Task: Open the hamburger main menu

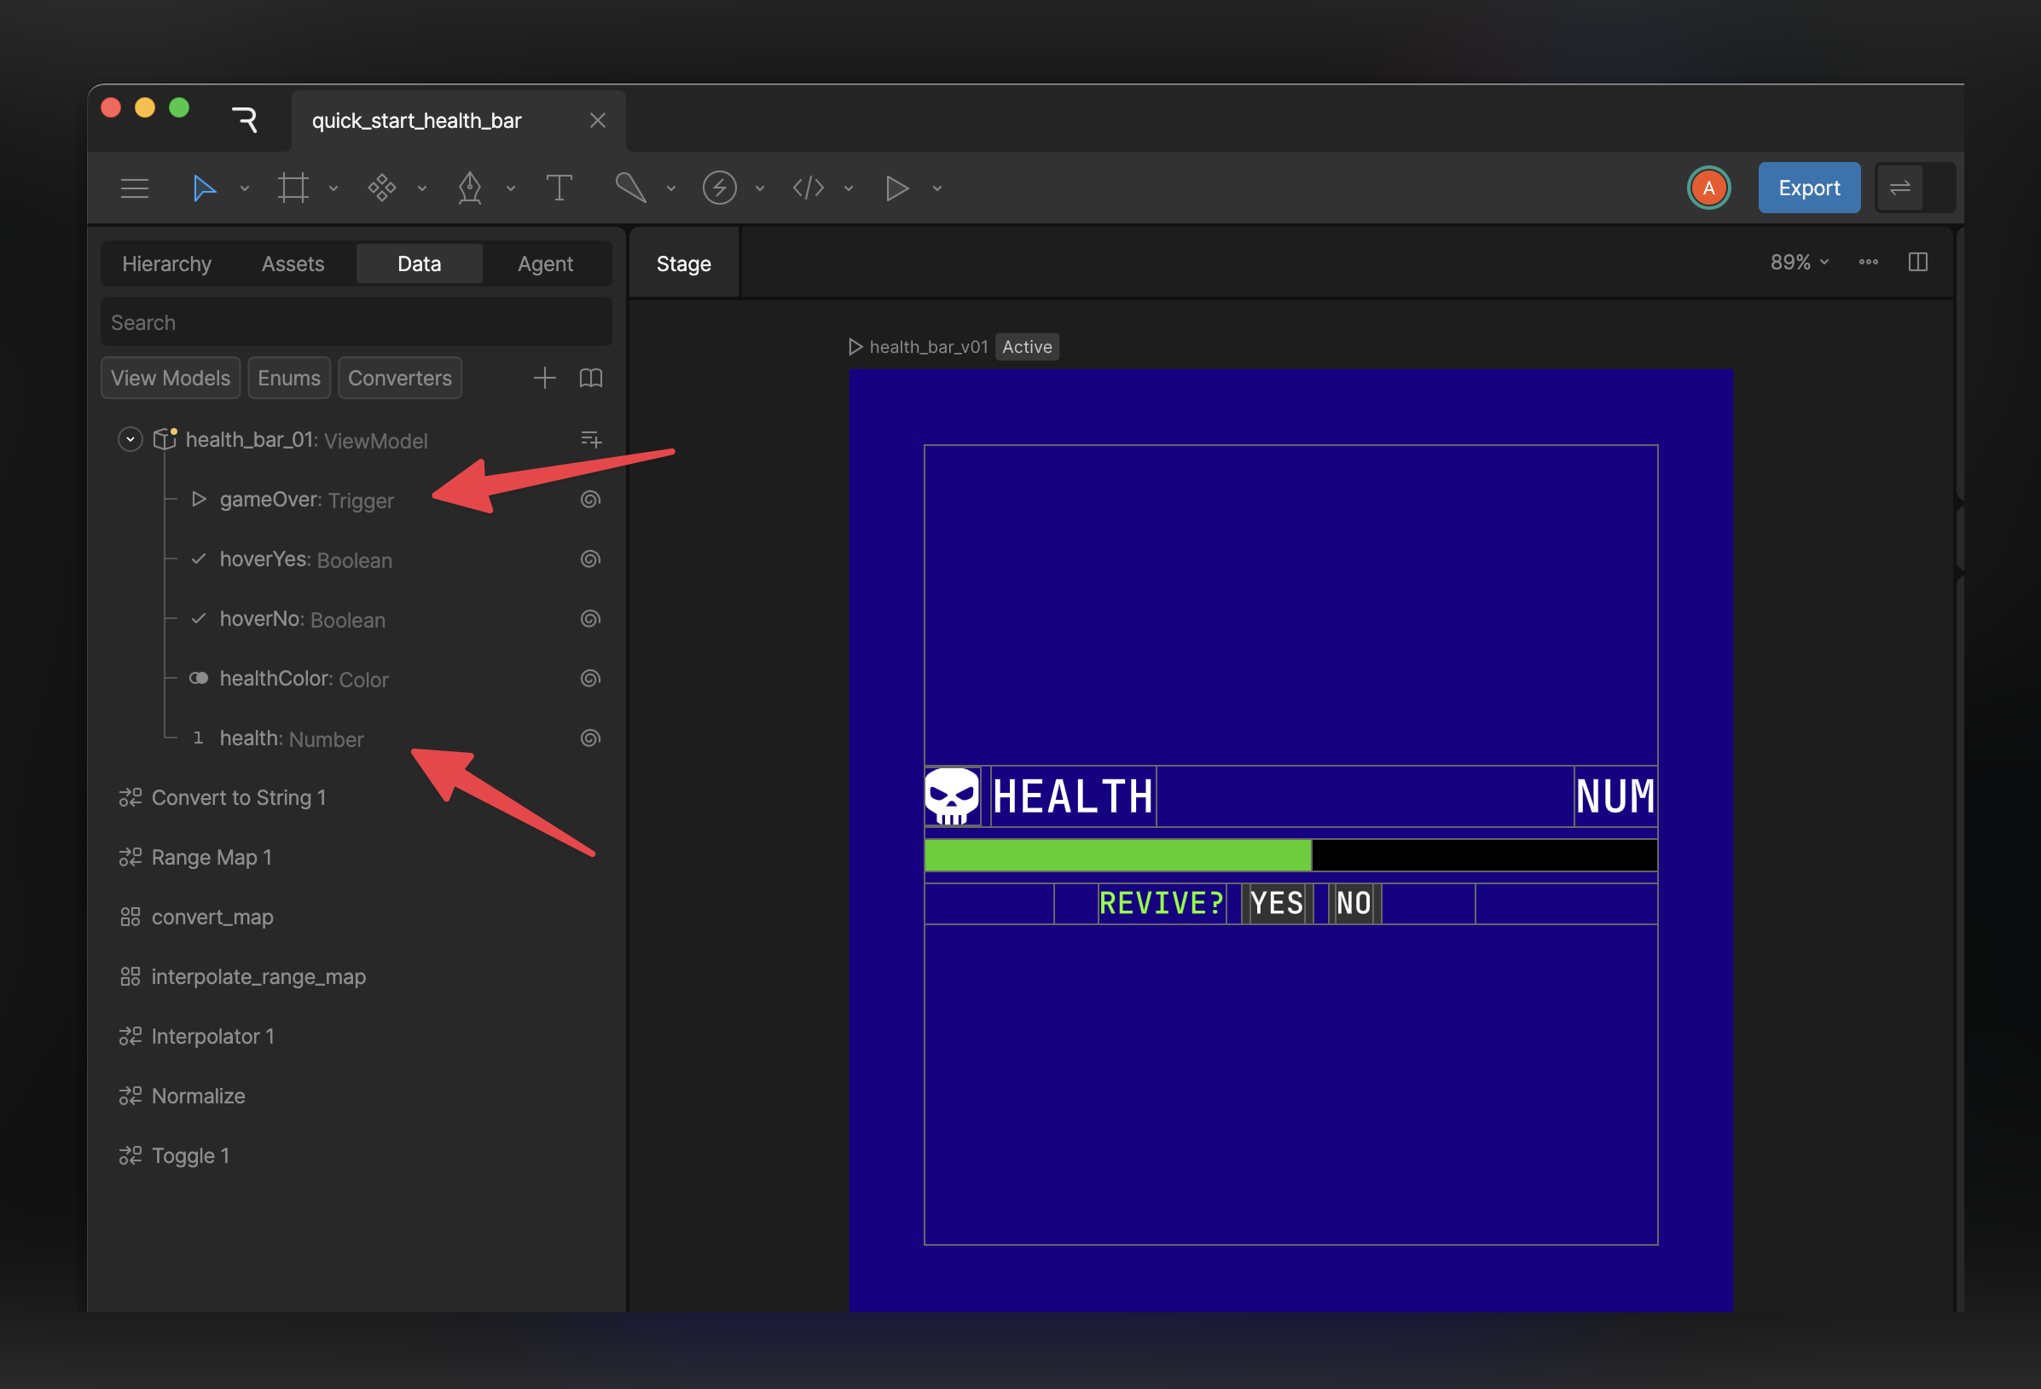Action: point(135,188)
